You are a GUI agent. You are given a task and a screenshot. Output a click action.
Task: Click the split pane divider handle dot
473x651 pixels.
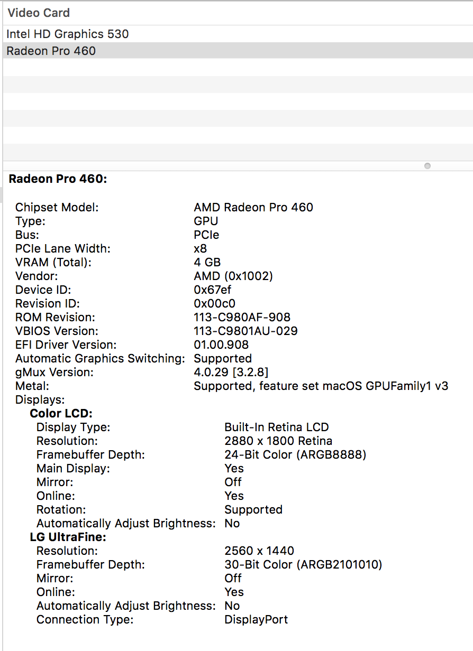click(427, 166)
